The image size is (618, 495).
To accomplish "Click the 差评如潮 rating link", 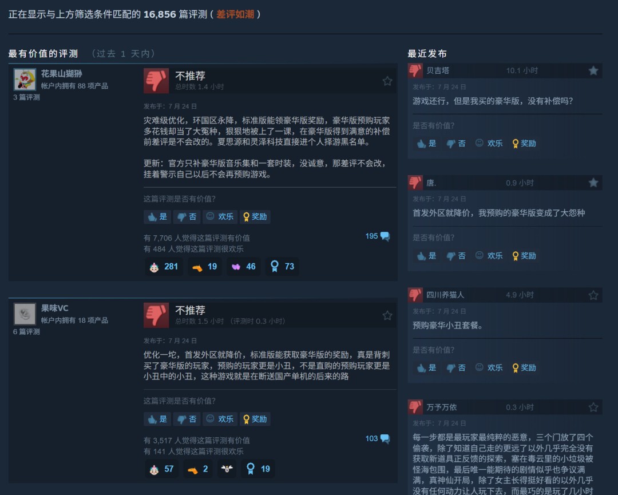I will point(235,14).
